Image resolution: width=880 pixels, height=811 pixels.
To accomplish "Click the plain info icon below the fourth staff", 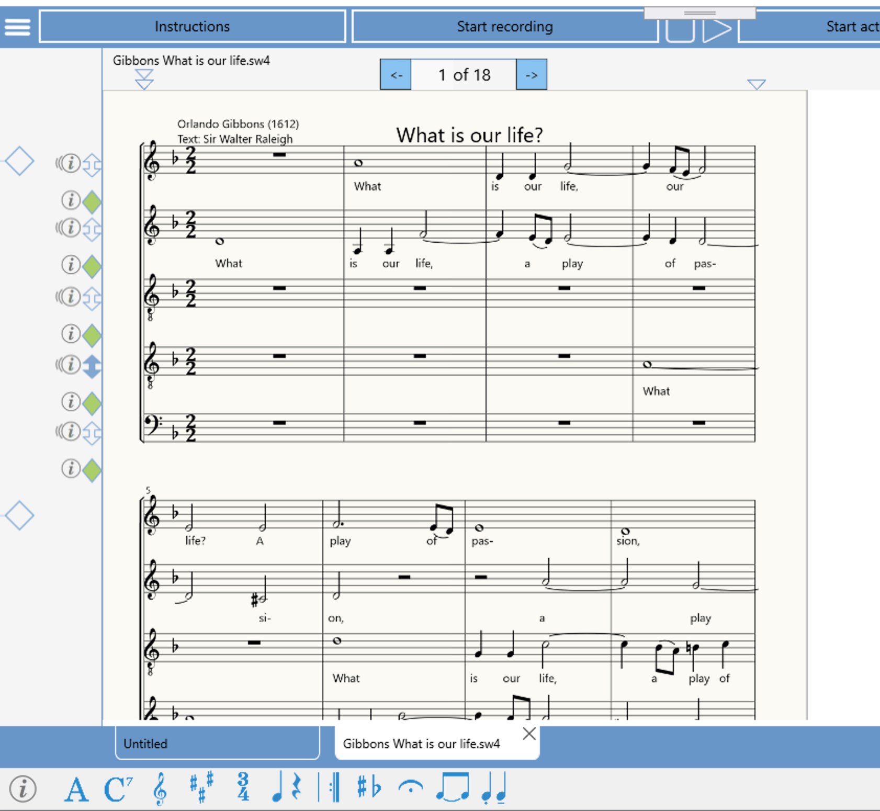I will point(71,402).
